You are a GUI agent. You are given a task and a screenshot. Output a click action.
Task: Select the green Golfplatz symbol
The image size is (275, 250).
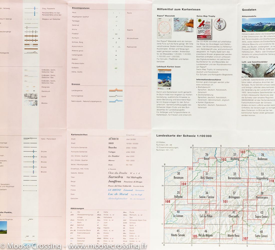[116, 68]
